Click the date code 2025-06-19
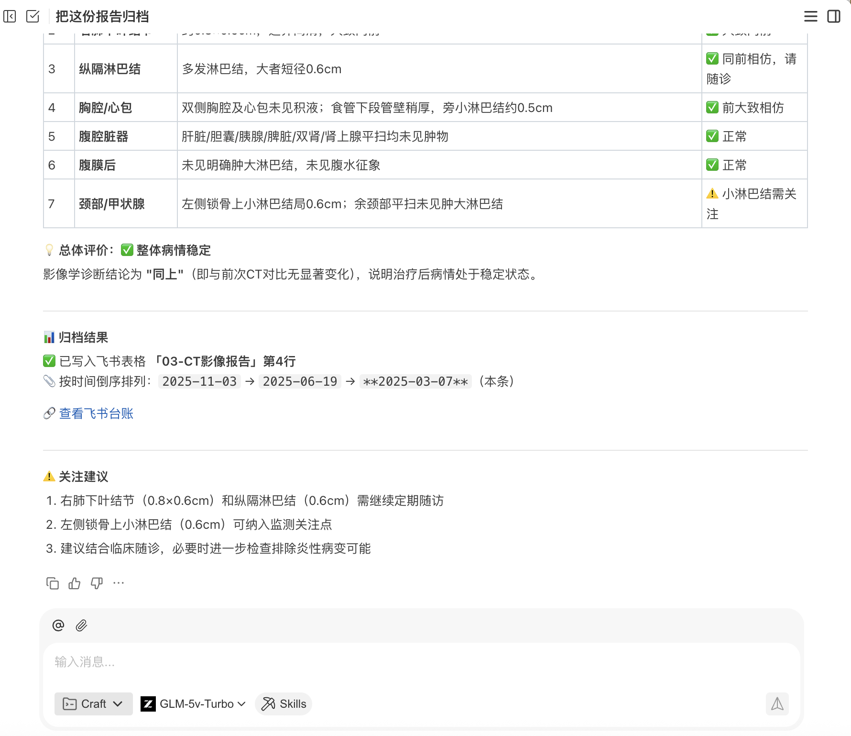Screen dimensions: 851x736 (300, 381)
